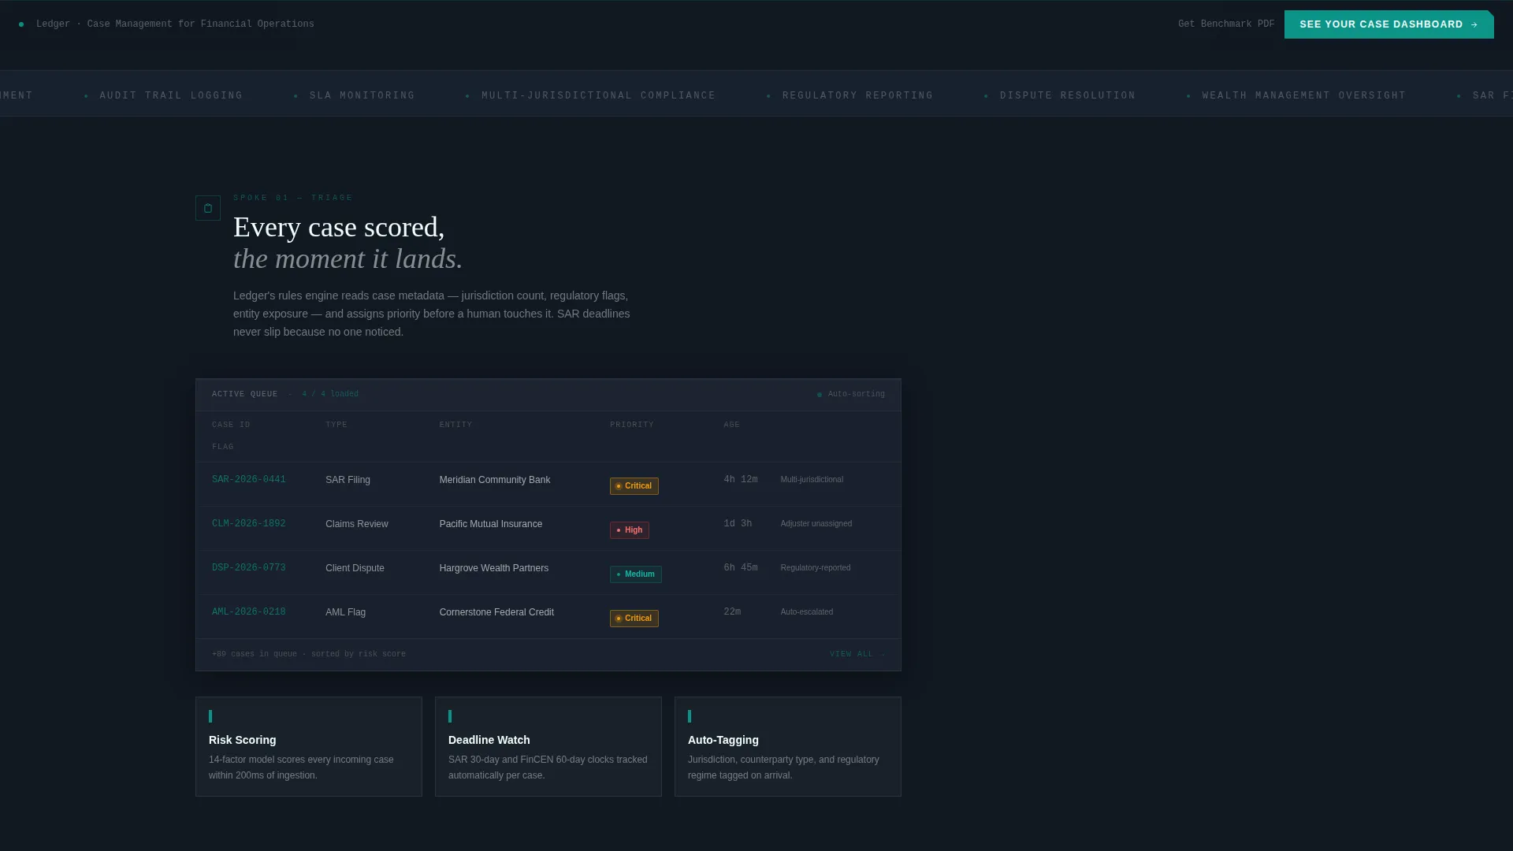The width and height of the screenshot is (1513, 851).
Task: Click the Critical badge on the Cornerstone Federal Credit row
Action: click(x=634, y=619)
